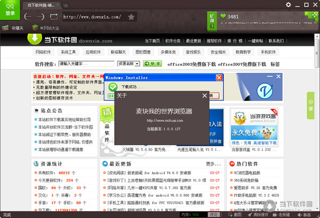This screenshot has height=218, width=320.
Task: Click the green cross icon at top right
Action: point(315,15)
